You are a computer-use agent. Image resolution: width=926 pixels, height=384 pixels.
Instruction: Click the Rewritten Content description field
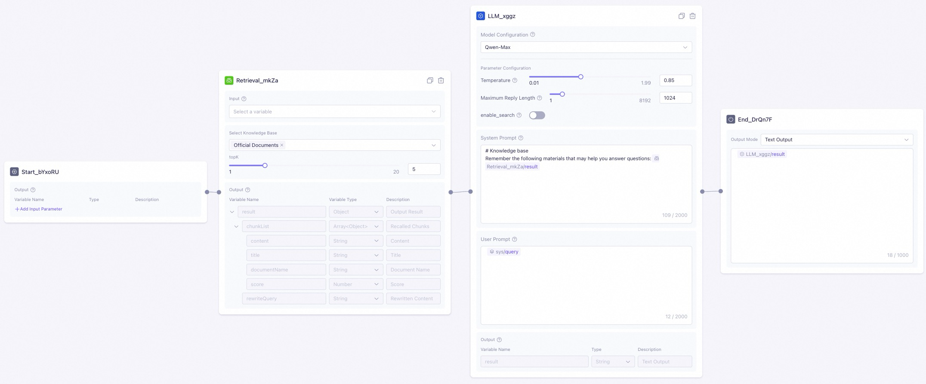(x=413, y=299)
